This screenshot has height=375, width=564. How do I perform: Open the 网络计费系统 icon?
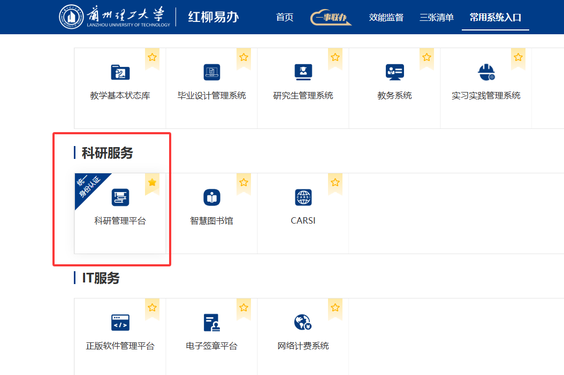(303, 323)
